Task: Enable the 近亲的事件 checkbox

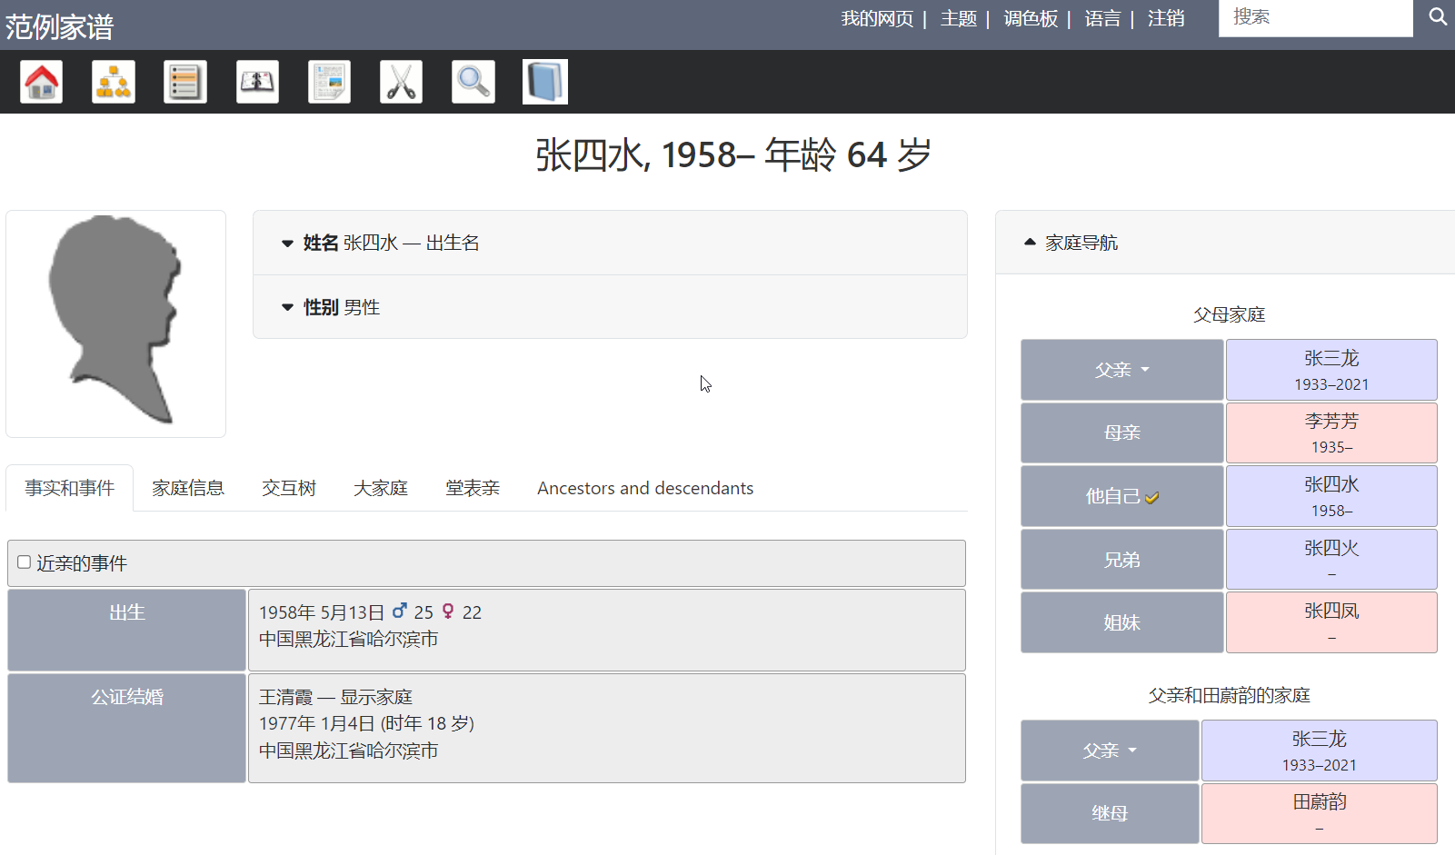Action: (25, 562)
